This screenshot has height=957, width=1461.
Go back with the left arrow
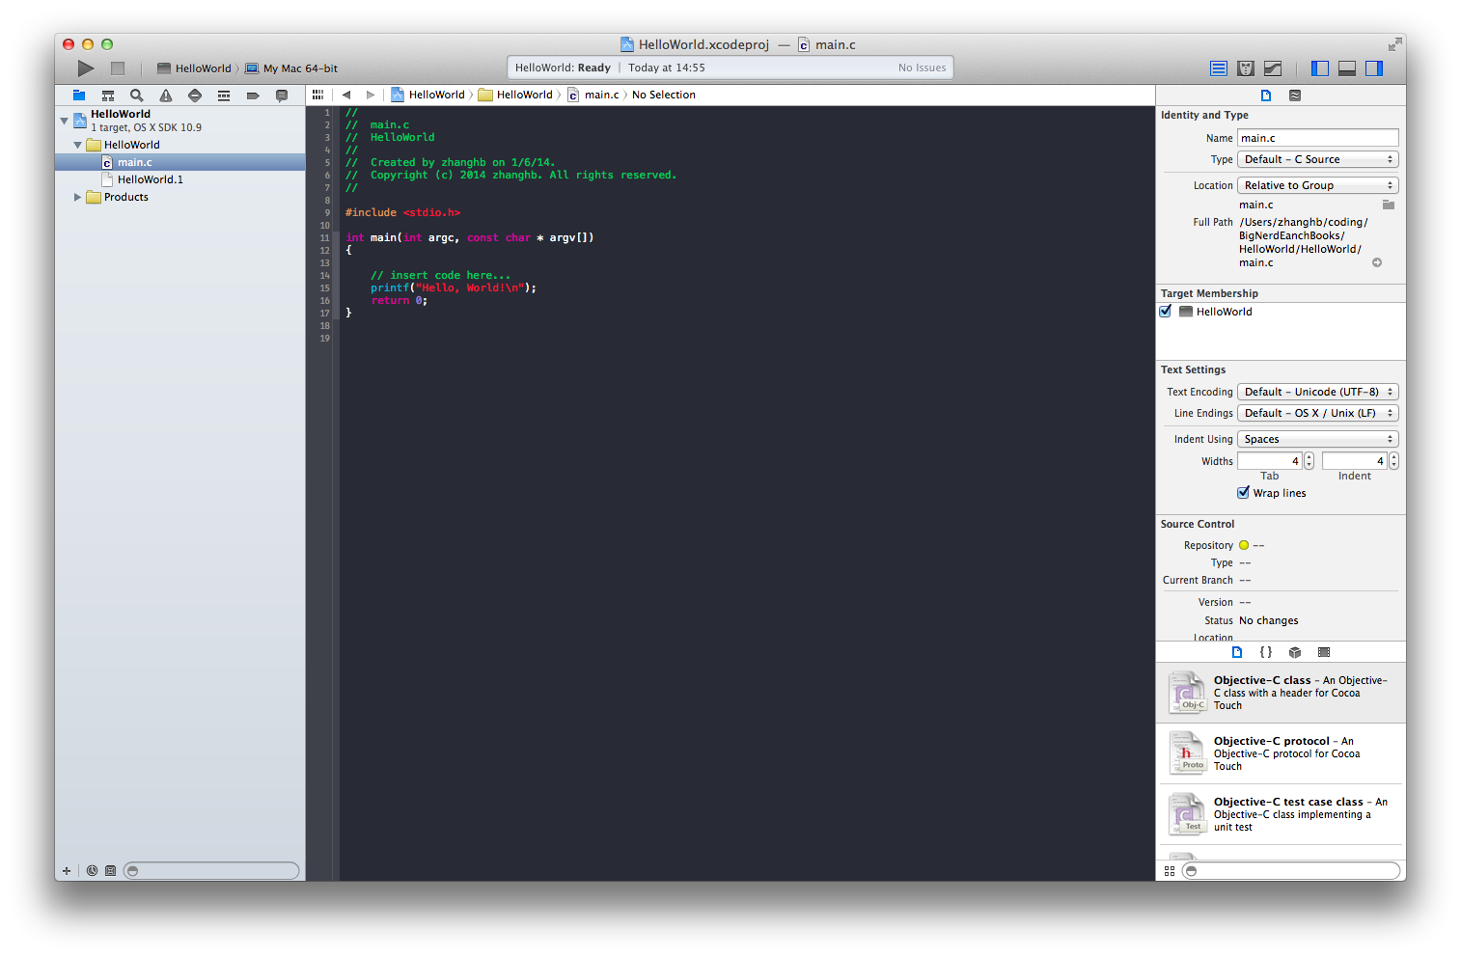(x=346, y=95)
